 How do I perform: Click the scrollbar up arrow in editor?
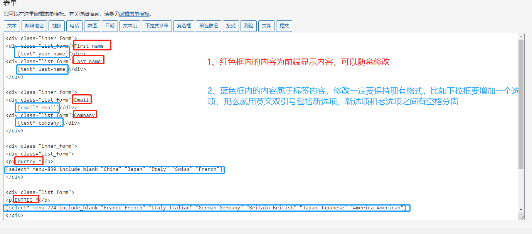(521, 36)
